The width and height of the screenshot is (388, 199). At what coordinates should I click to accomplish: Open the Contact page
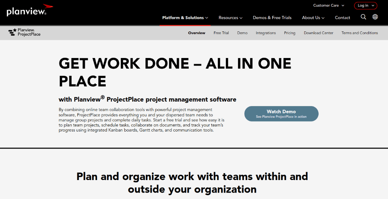(343, 17)
